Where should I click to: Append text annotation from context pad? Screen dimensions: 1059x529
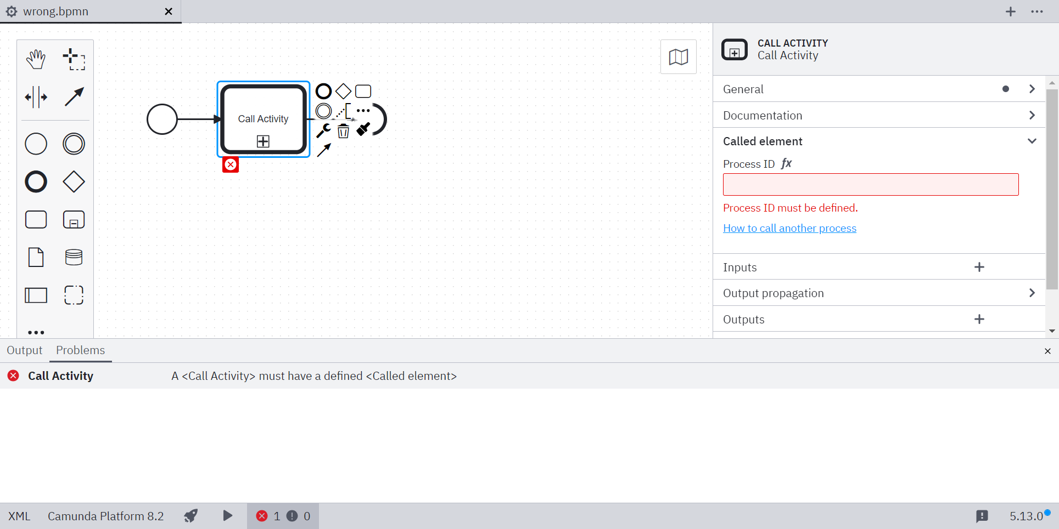(344, 111)
